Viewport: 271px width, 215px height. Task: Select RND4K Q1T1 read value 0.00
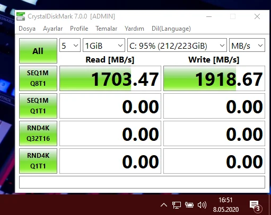(110, 161)
